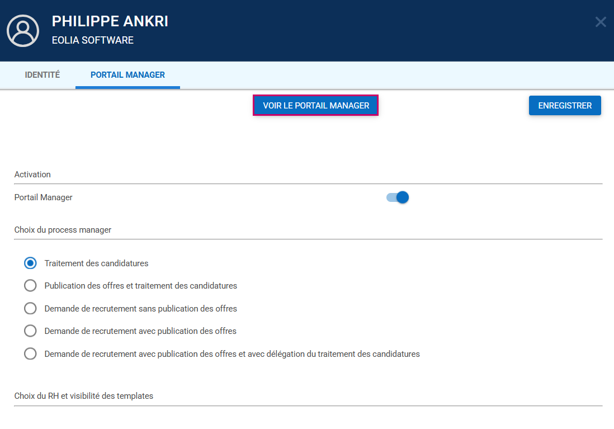Click the Eolia Software company subtitle
Viewport: 614px width, 429px height.
pyautogui.click(x=93, y=40)
